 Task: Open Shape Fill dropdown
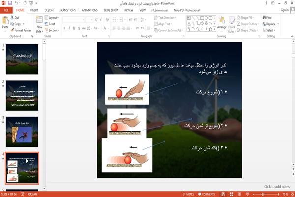pos(245,18)
